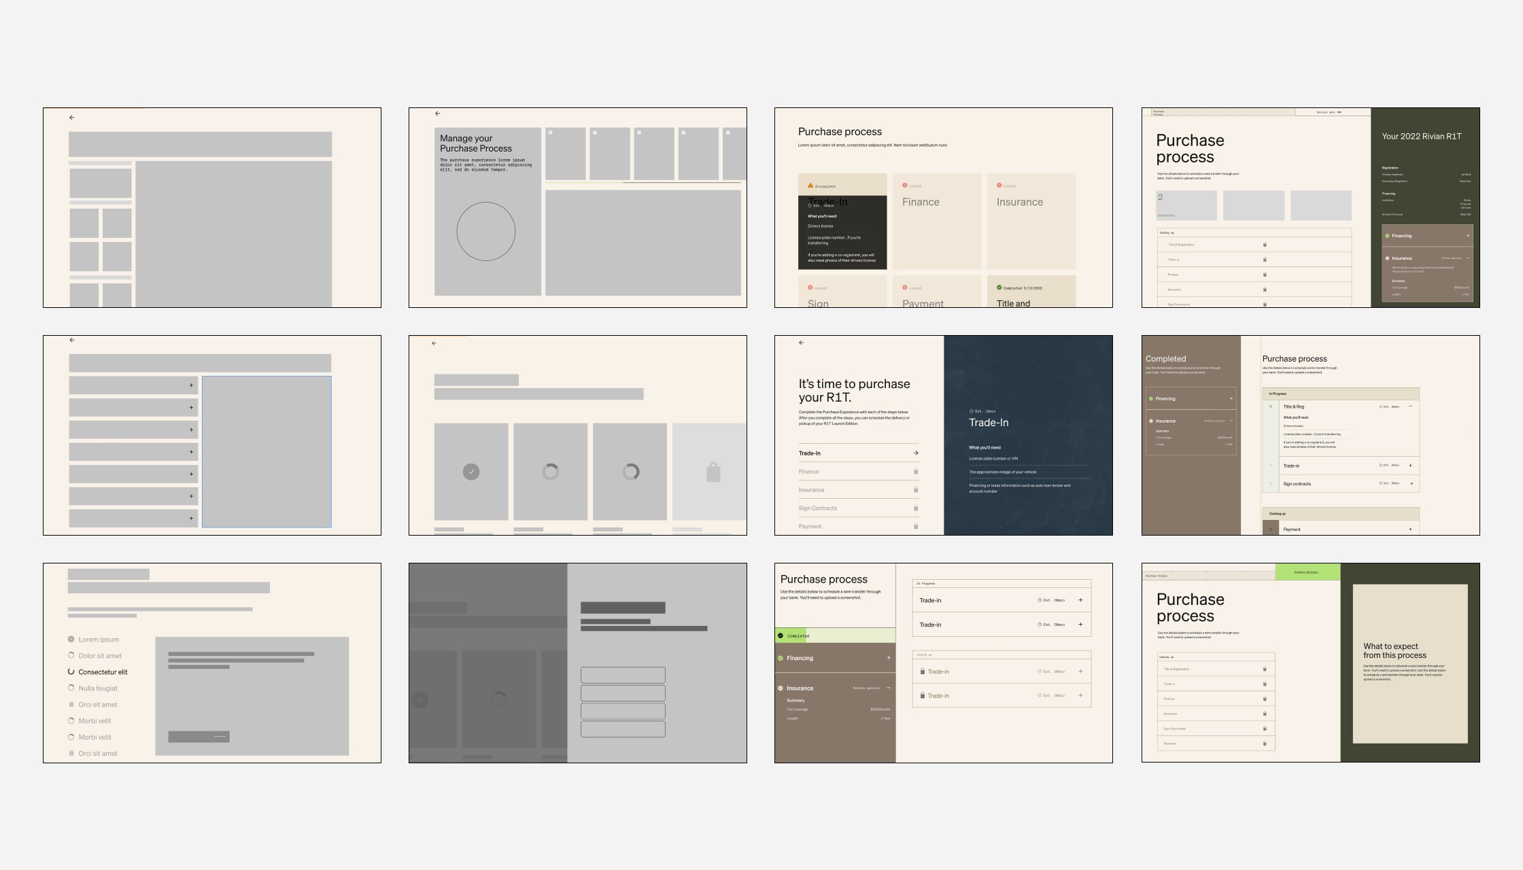This screenshot has width=1523, height=870.
Task: Expand first wireframe accordion row plus
Action: click(191, 385)
